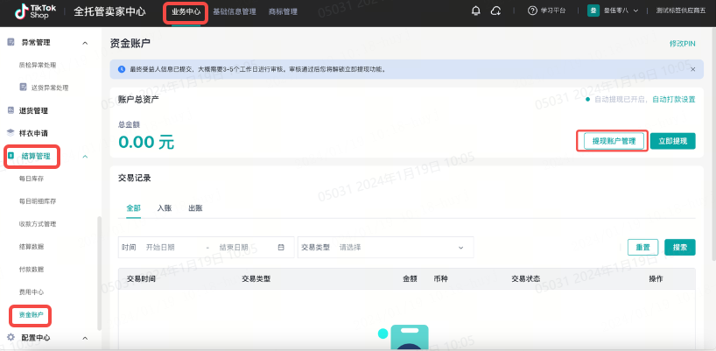This screenshot has height=351, width=716.
Task: Click the 全托管卖家中心 title
Action: pyautogui.click(x=109, y=12)
